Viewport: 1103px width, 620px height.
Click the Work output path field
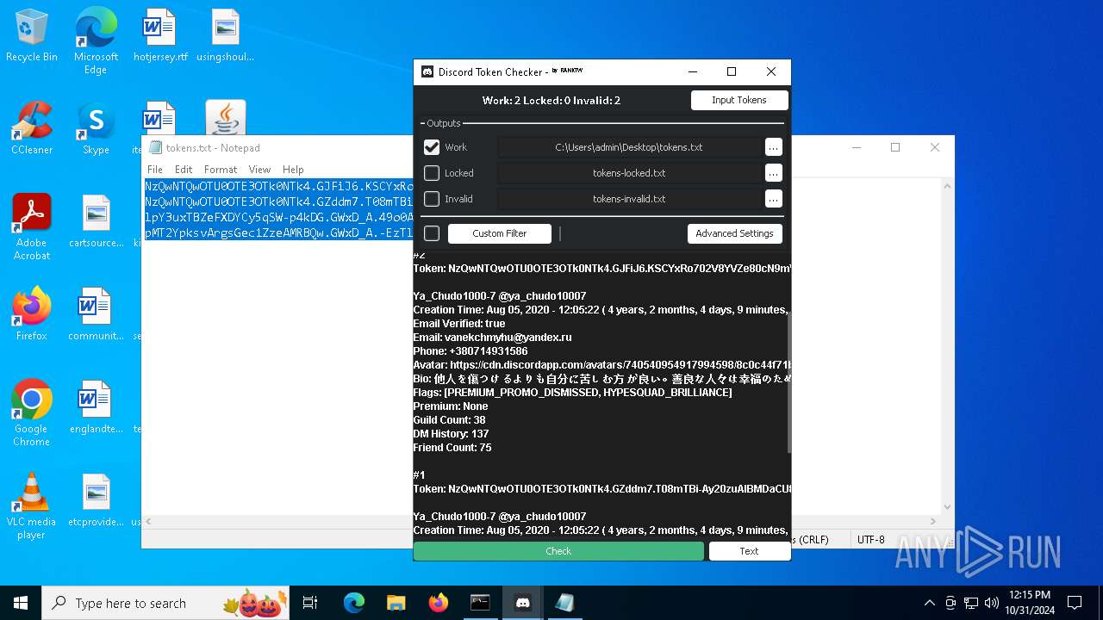click(x=629, y=147)
